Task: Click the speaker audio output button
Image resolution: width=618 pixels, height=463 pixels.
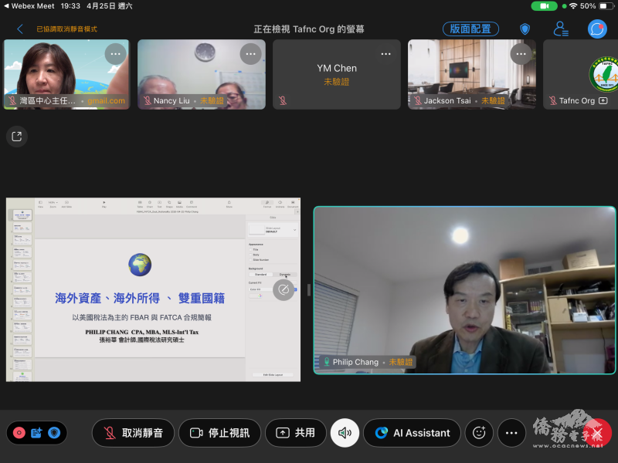Action: coord(345,433)
